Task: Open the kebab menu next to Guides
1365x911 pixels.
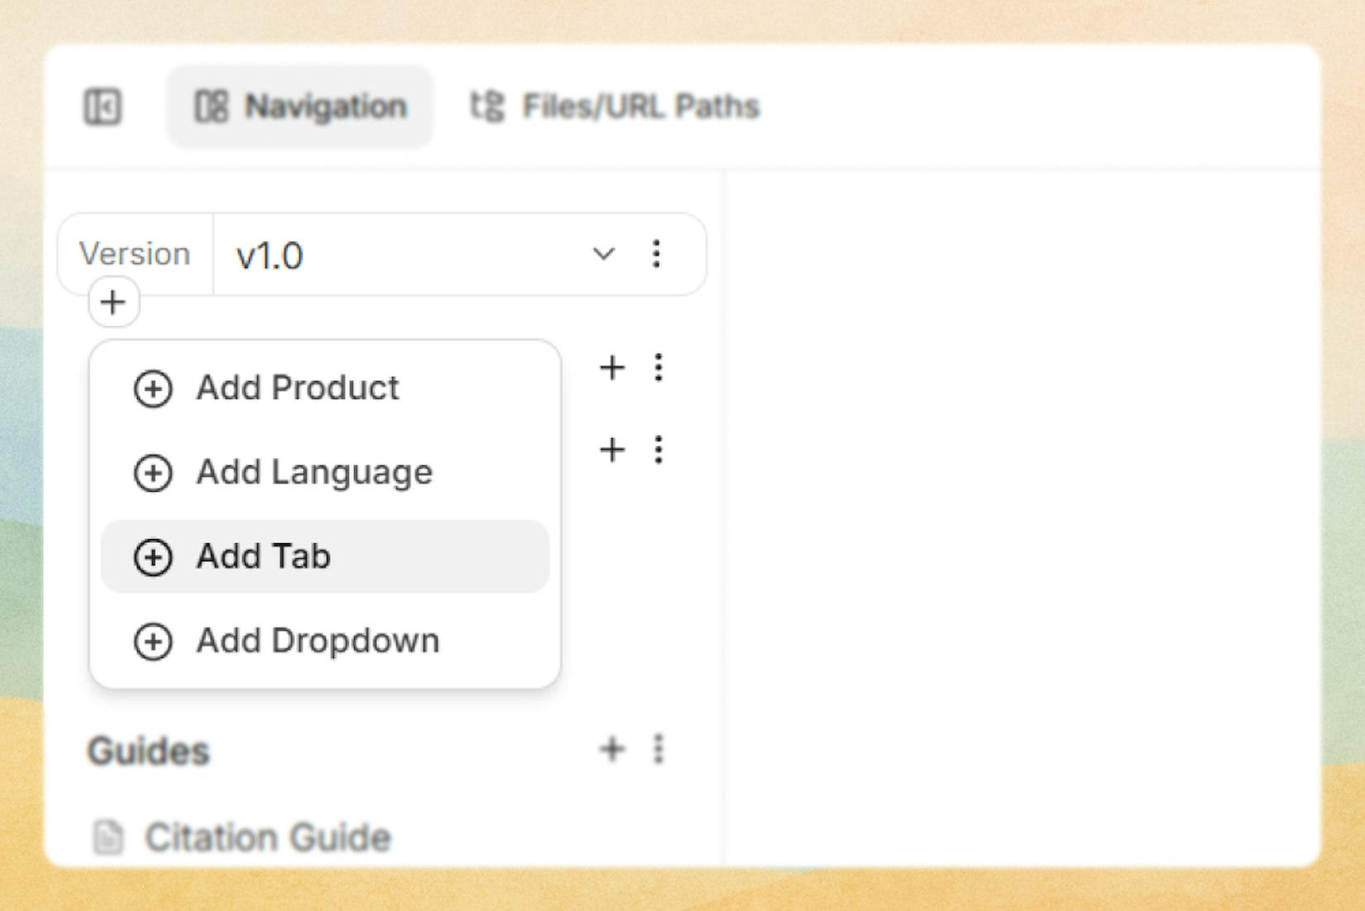Action: coord(659,750)
